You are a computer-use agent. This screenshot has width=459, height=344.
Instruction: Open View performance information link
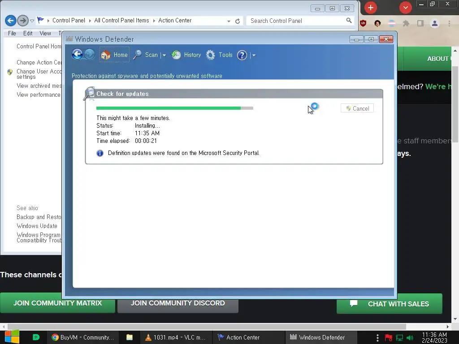coord(39,95)
